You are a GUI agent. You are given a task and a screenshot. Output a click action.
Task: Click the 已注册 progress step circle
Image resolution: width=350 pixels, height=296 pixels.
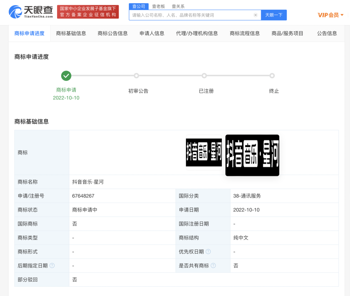click(204, 76)
